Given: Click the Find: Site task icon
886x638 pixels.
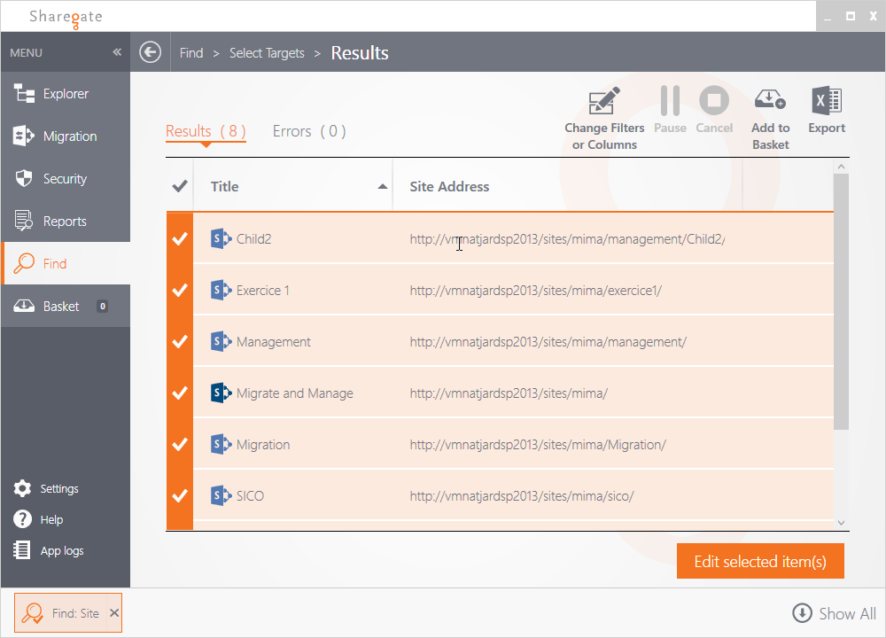Looking at the screenshot, I should pyautogui.click(x=32, y=613).
